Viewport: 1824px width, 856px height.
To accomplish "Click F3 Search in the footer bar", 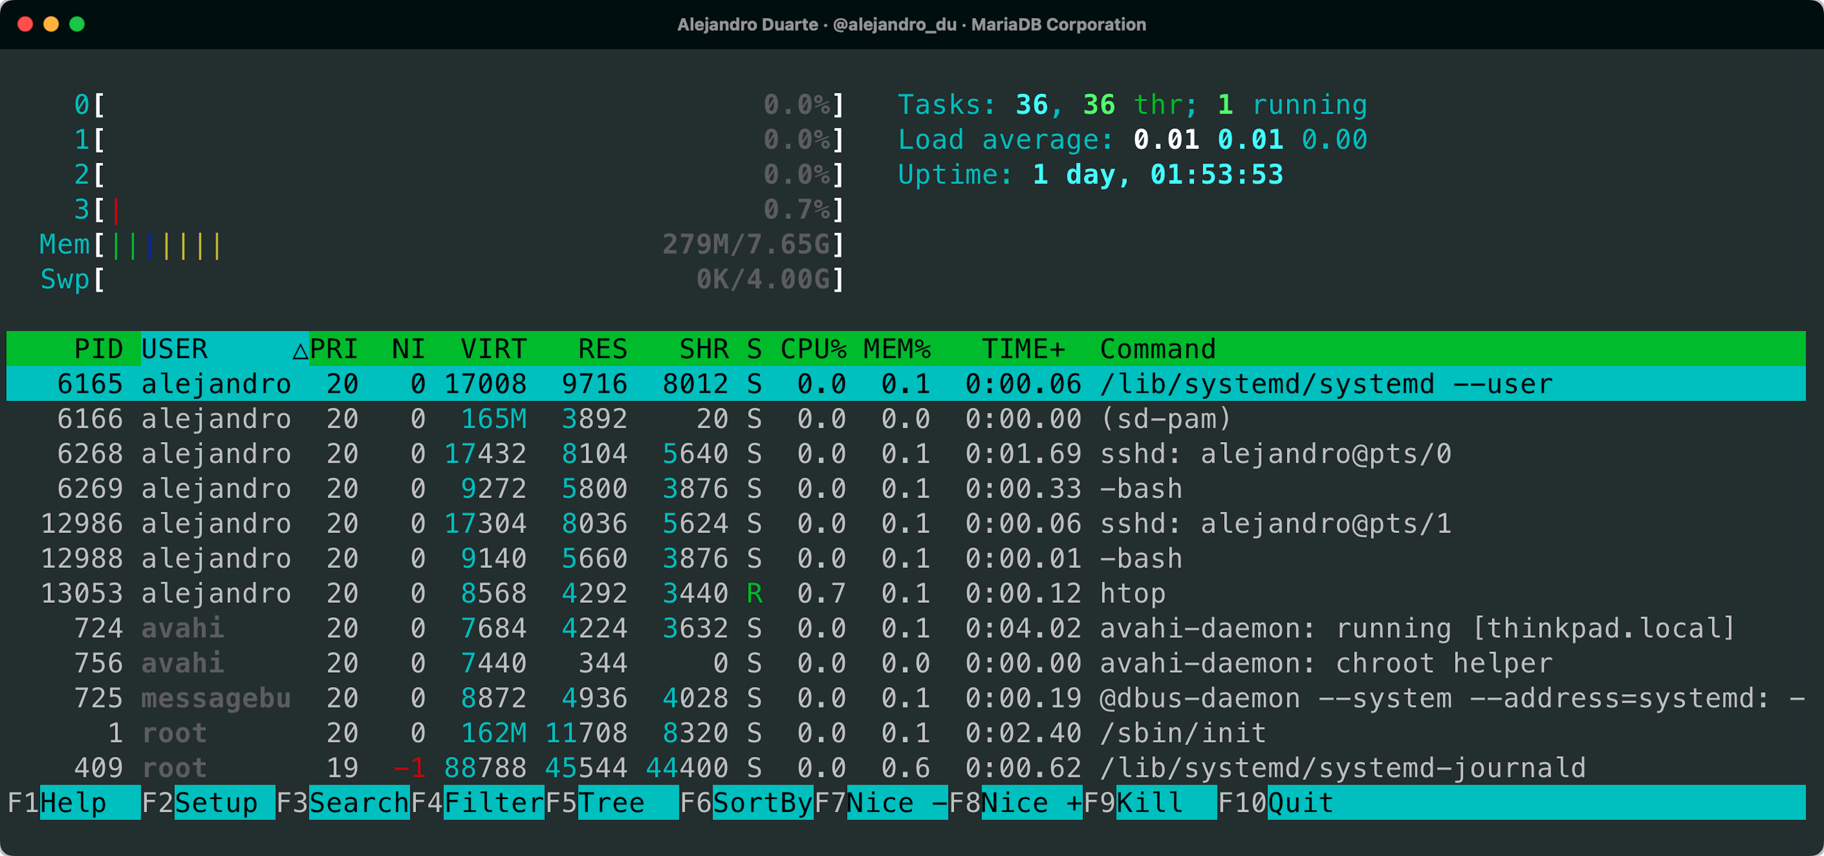I will (359, 802).
